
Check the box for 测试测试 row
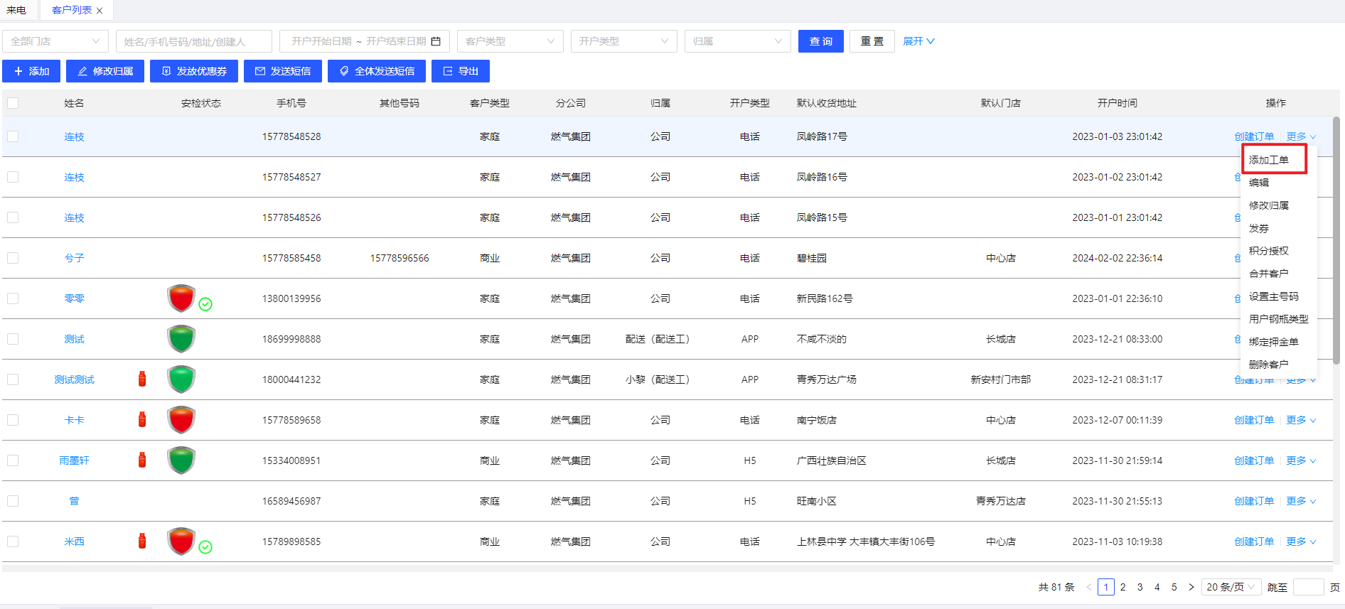[x=13, y=379]
